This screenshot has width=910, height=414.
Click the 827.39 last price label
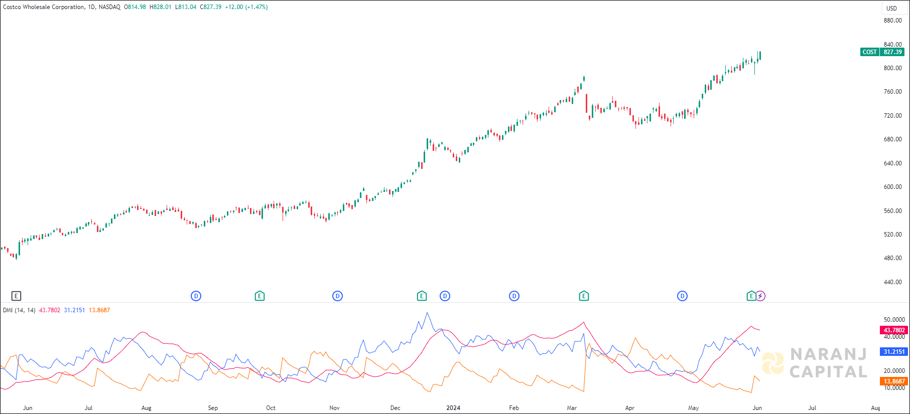(892, 52)
